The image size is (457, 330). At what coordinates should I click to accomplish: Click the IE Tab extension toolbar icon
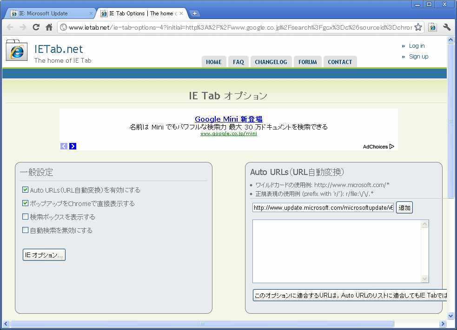click(433, 27)
